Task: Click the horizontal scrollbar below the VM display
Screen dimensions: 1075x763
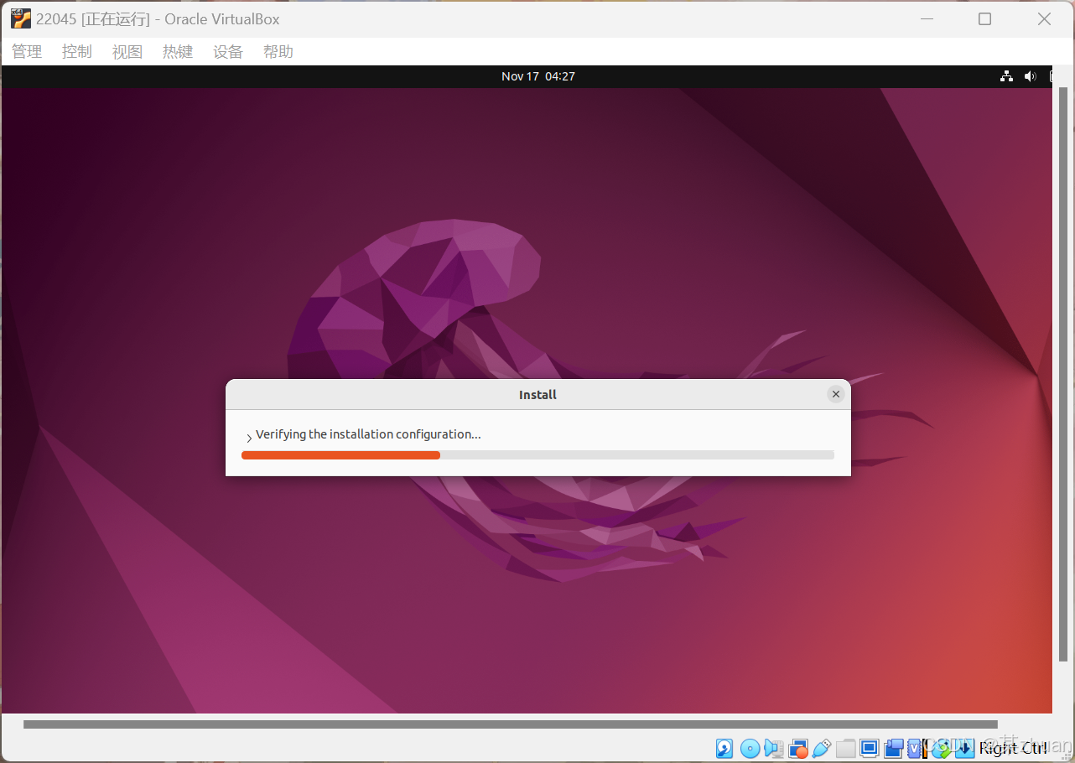Action: pyautogui.click(x=511, y=724)
